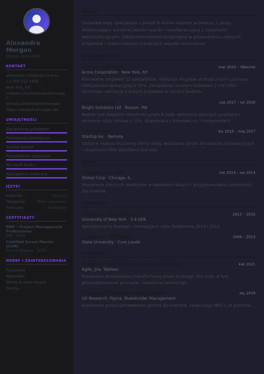Click the date 'sty 2015 – maj 2017'
The height and width of the screenshot is (374, 264).
[x=237, y=132]
